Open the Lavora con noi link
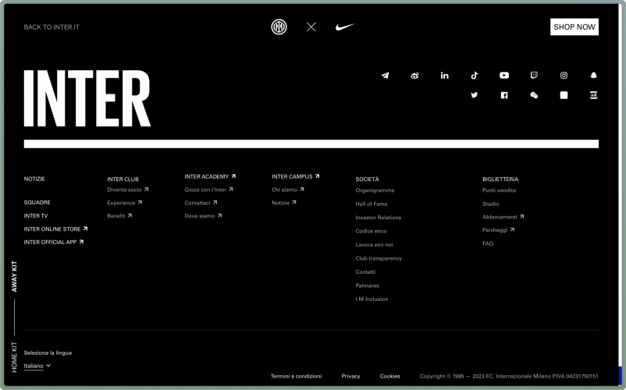This screenshot has height=390, width=626. (x=374, y=244)
